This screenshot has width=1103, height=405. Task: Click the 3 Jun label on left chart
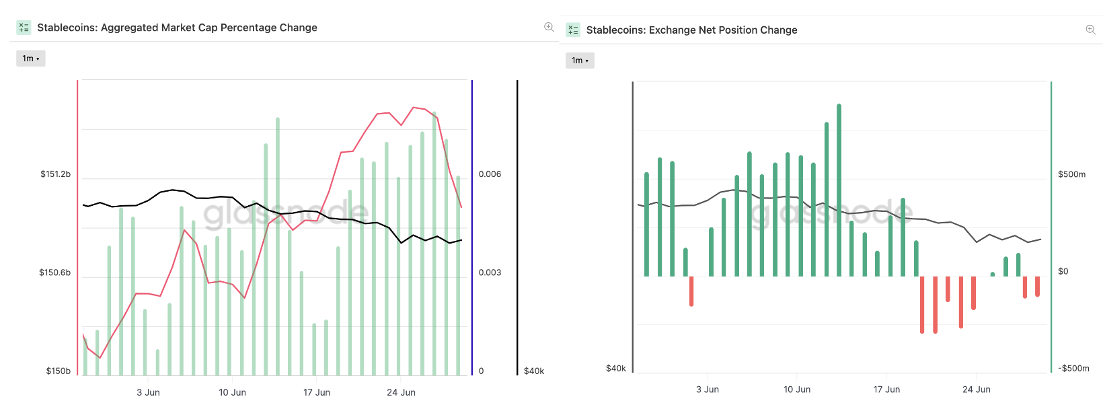pyautogui.click(x=148, y=392)
